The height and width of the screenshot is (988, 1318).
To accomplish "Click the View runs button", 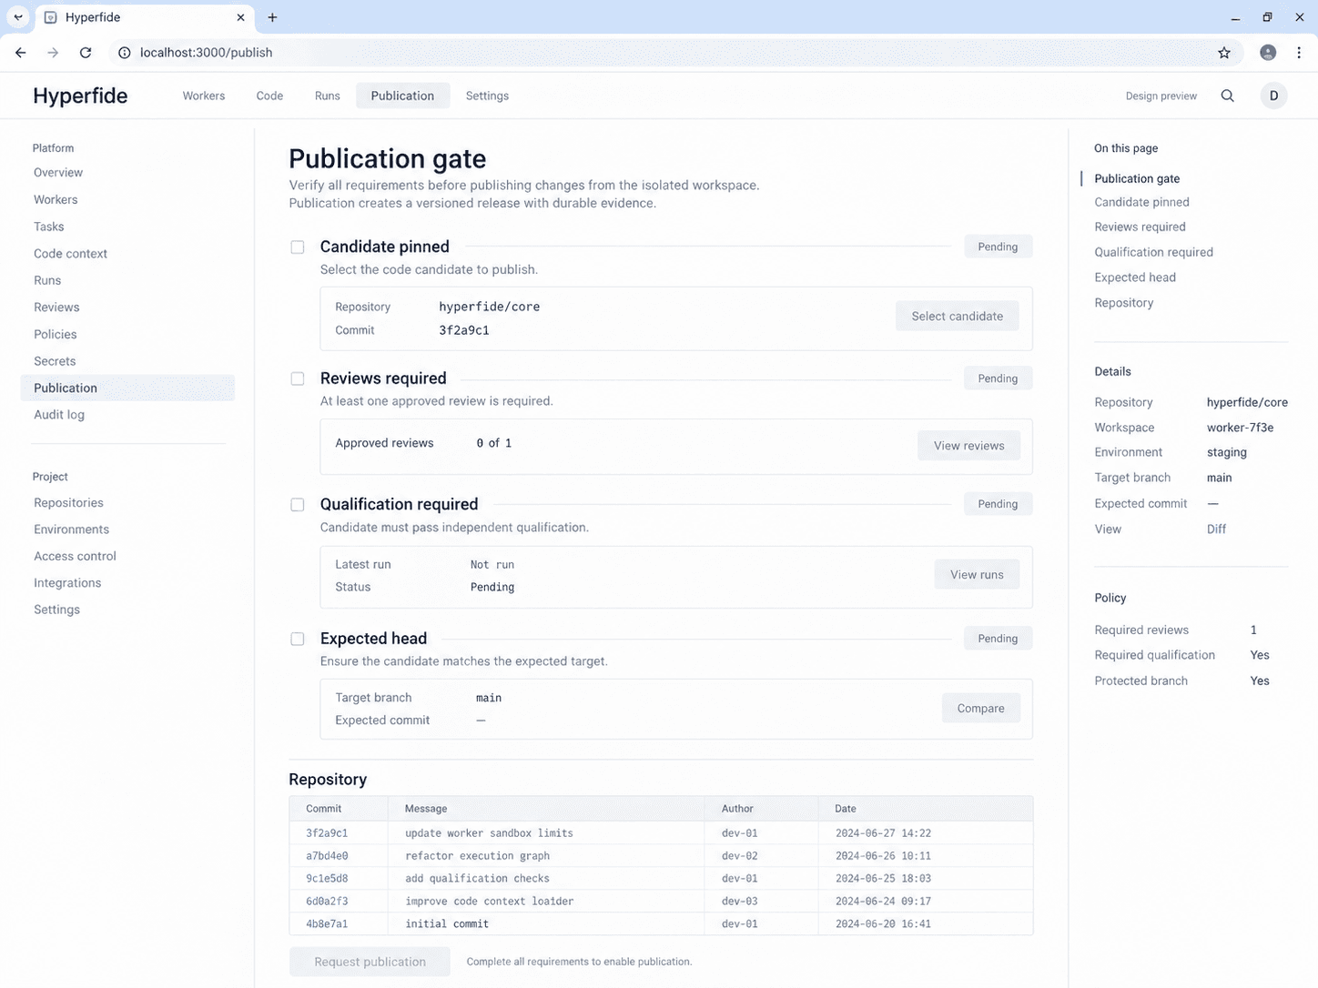I will [x=977, y=575].
